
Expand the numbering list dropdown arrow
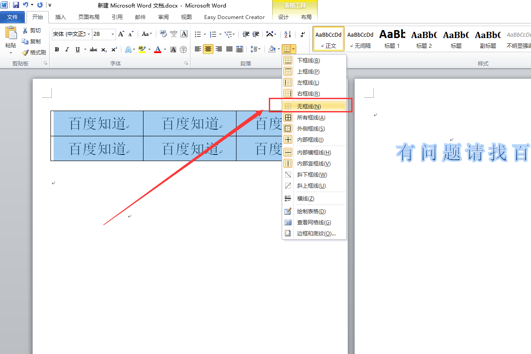[x=220, y=34]
